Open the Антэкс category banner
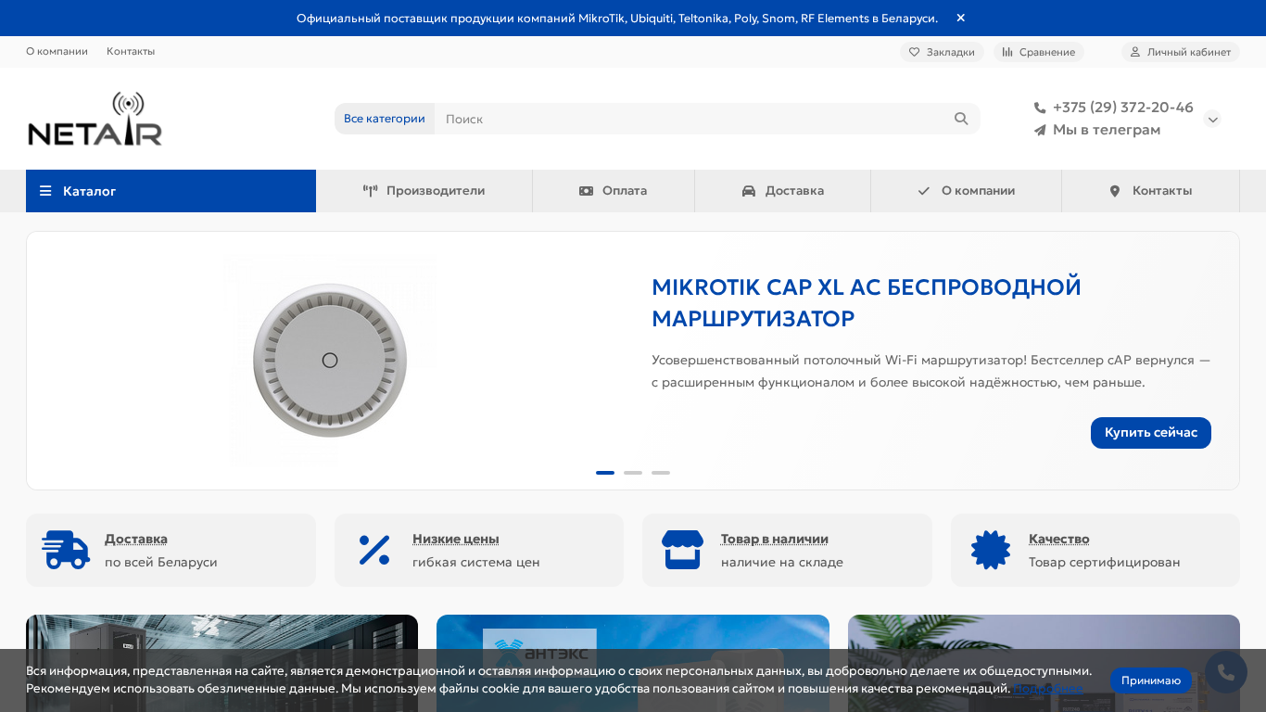The width and height of the screenshot is (1266, 712). [633, 663]
